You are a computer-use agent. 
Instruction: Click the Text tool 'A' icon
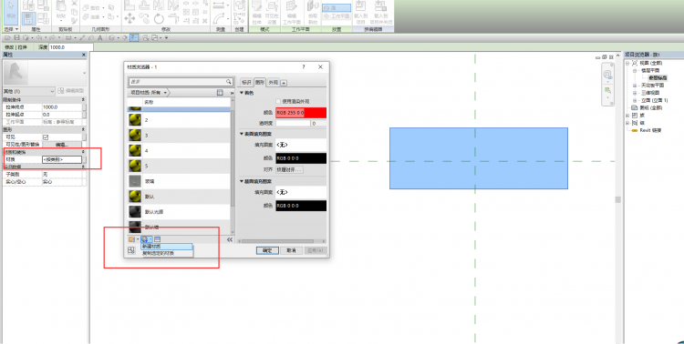(100, 38)
